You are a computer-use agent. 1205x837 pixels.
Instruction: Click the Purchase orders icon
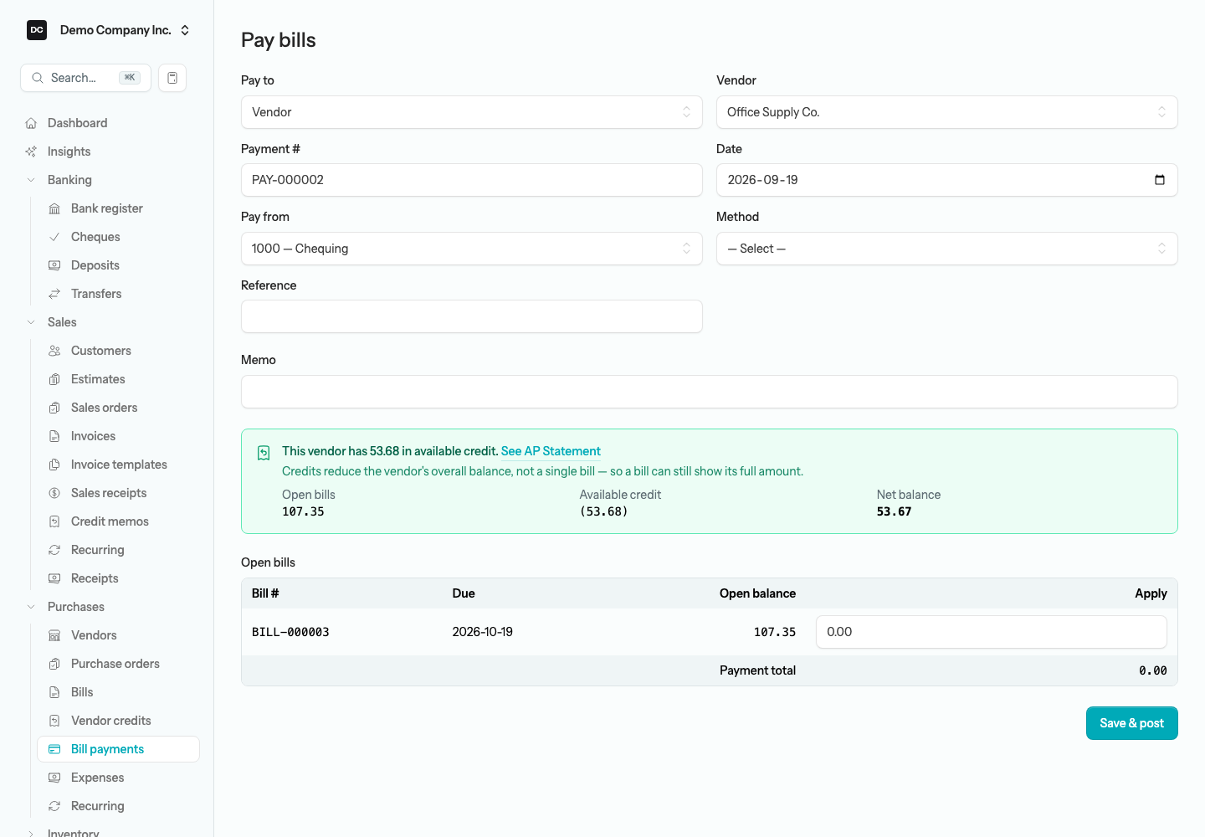pyautogui.click(x=54, y=664)
